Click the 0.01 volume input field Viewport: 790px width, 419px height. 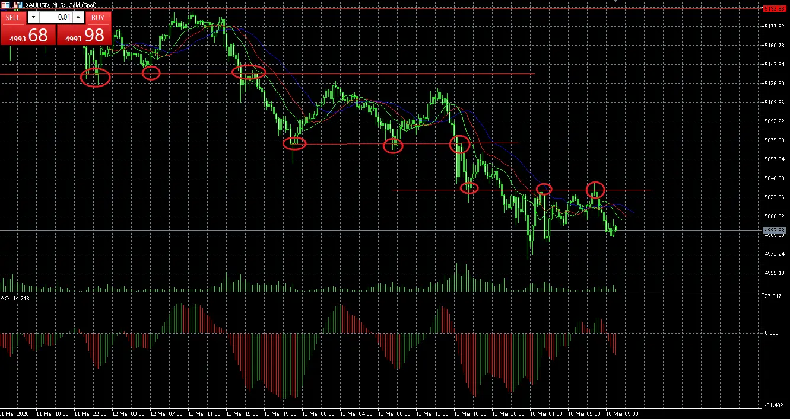[56, 18]
